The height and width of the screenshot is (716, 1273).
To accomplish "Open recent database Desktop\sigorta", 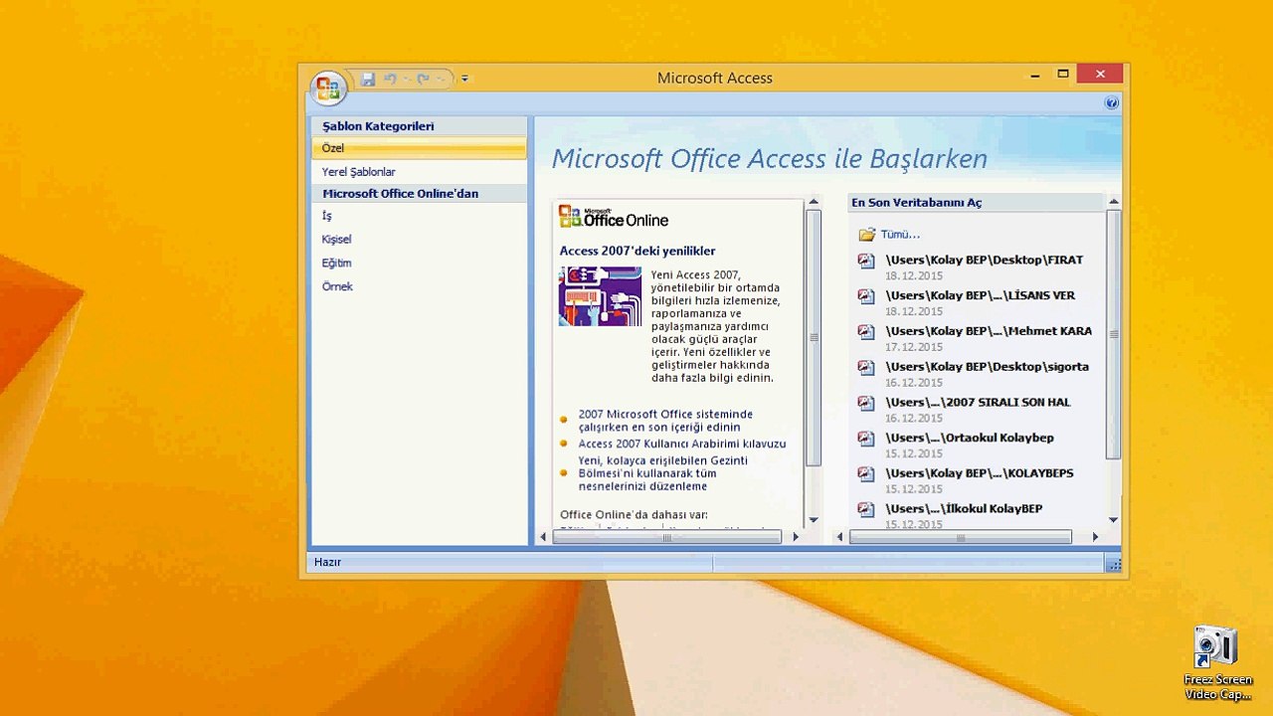I will click(987, 367).
